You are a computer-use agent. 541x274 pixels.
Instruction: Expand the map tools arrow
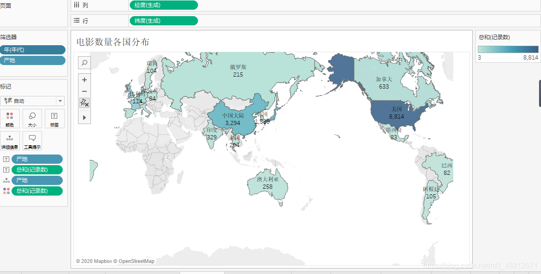(x=84, y=118)
